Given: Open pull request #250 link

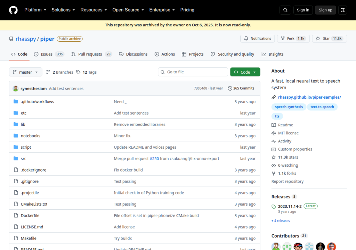Looking at the screenshot, I should coord(154,159).
